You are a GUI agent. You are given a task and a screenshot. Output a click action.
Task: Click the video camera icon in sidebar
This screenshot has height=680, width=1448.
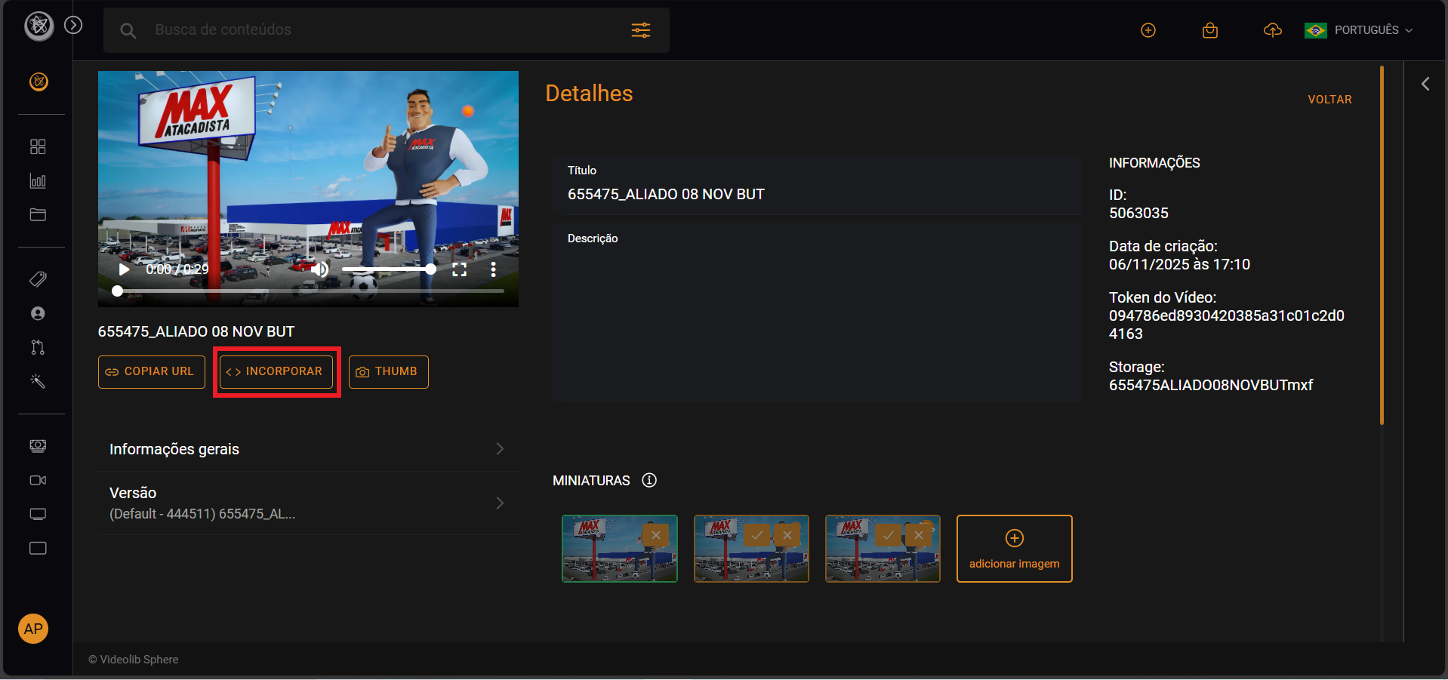[38, 480]
